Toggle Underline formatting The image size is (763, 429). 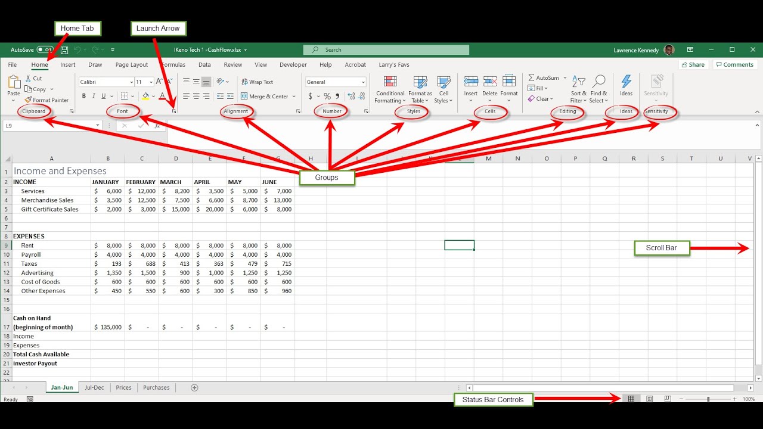point(103,96)
